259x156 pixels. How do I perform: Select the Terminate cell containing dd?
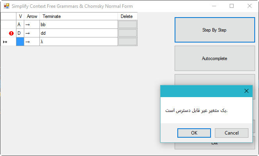coord(79,33)
